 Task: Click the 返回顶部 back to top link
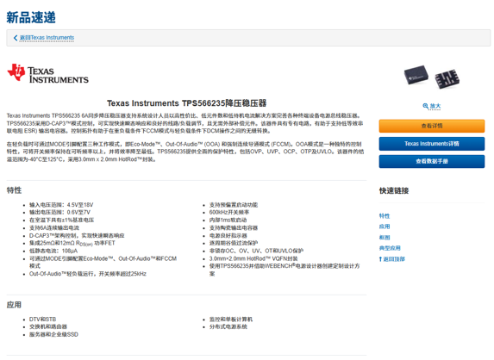click(394, 259)
